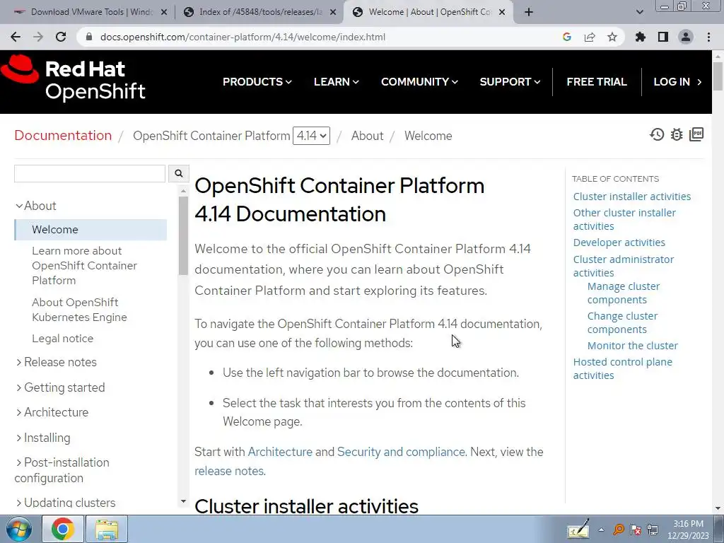Jump to Developer activities in contents
The height and width of the screenshot is (543, 724).
pyautogui.click(x=619, y=243)
